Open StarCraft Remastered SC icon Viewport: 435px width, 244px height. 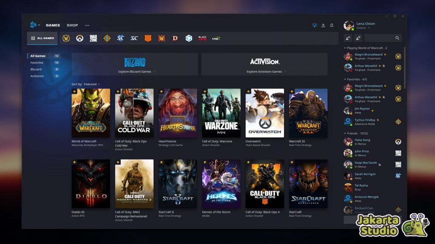(x=134, y=38)
